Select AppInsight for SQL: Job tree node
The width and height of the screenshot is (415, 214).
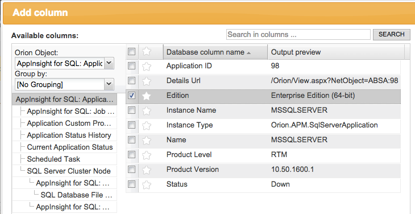point(70,112)
